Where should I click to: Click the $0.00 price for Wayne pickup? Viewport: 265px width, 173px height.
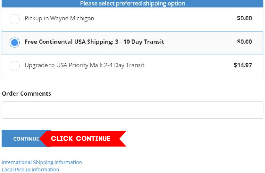pos(244,18)
